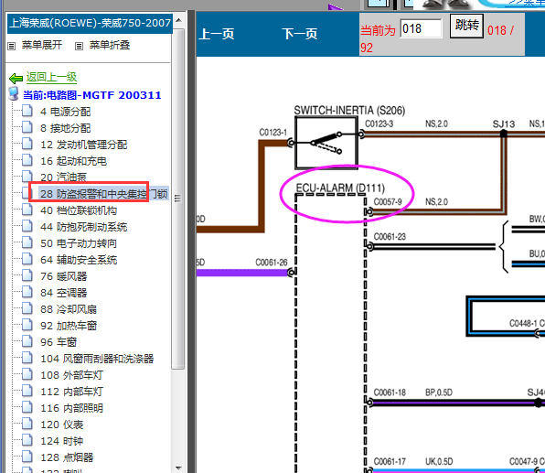Open the 16 起动和充电 entry
545x473 pixels.
point(73,161)
